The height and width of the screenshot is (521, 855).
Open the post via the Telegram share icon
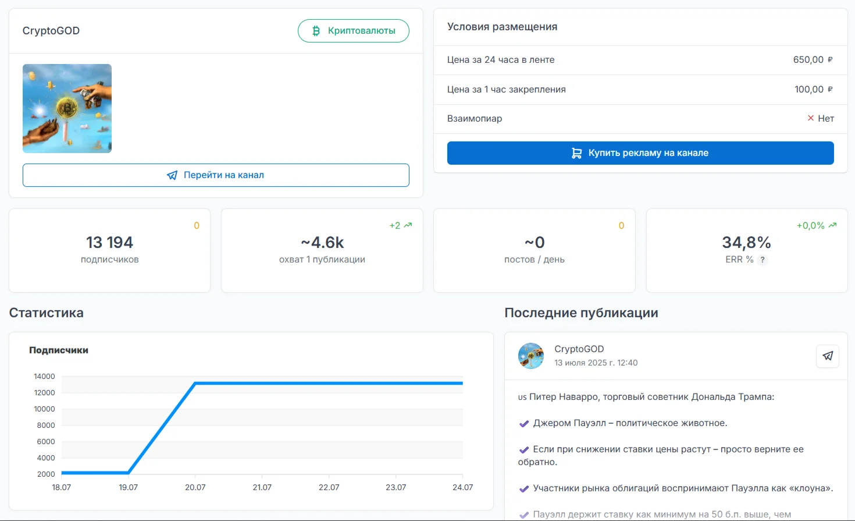point(828,356)
